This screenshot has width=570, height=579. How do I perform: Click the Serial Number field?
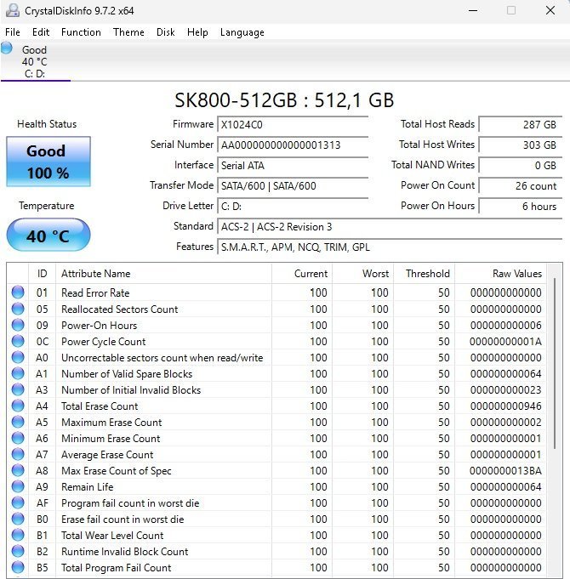pyautogui.click(x=293, y=145)
